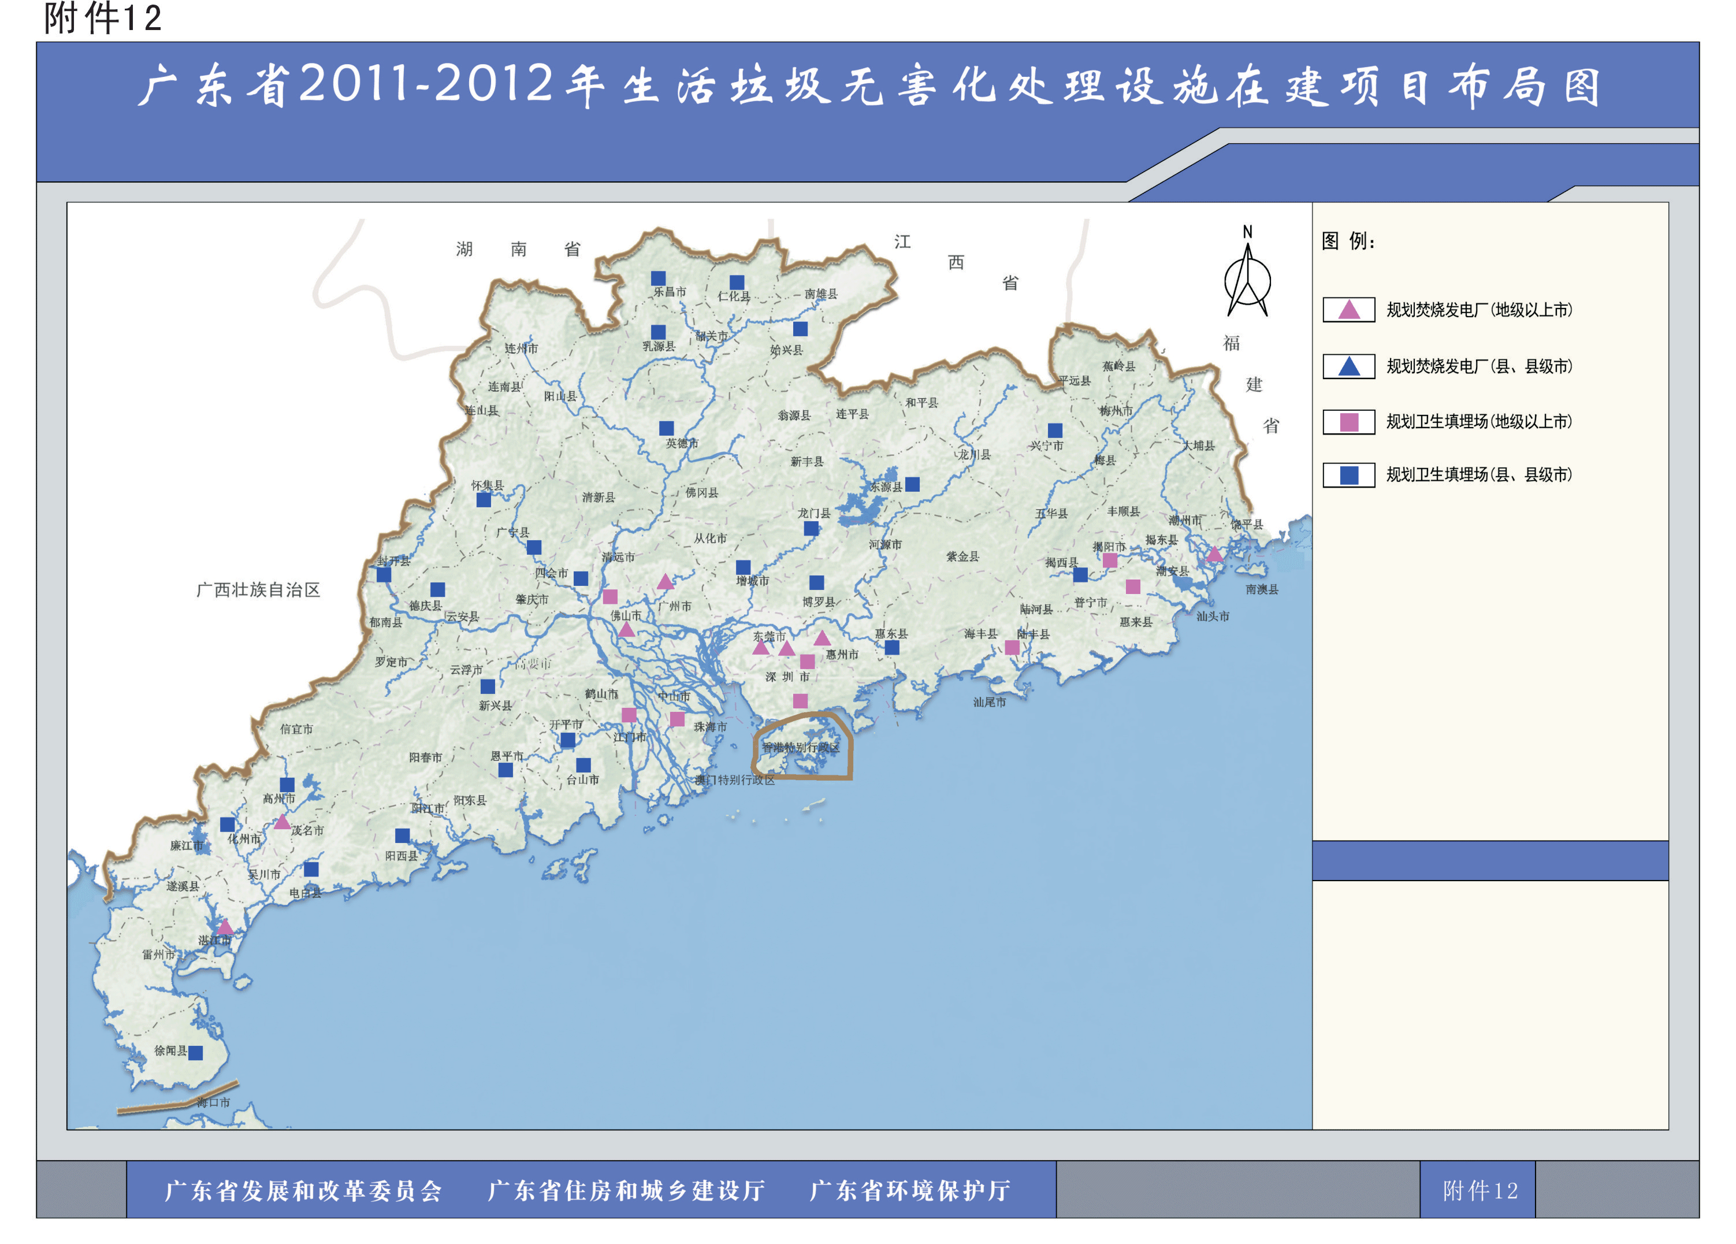Click the 图例 legend heading
Image resolution: width=1736 pixels, height=1244 pixels.
pos(1348,241)
